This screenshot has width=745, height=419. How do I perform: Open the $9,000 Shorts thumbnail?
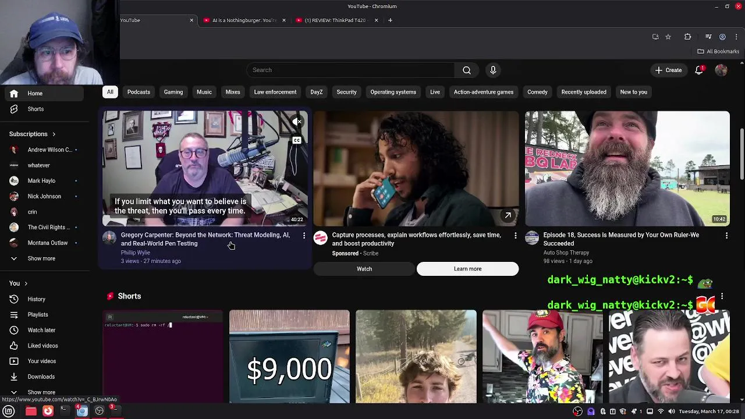(289, 356)
